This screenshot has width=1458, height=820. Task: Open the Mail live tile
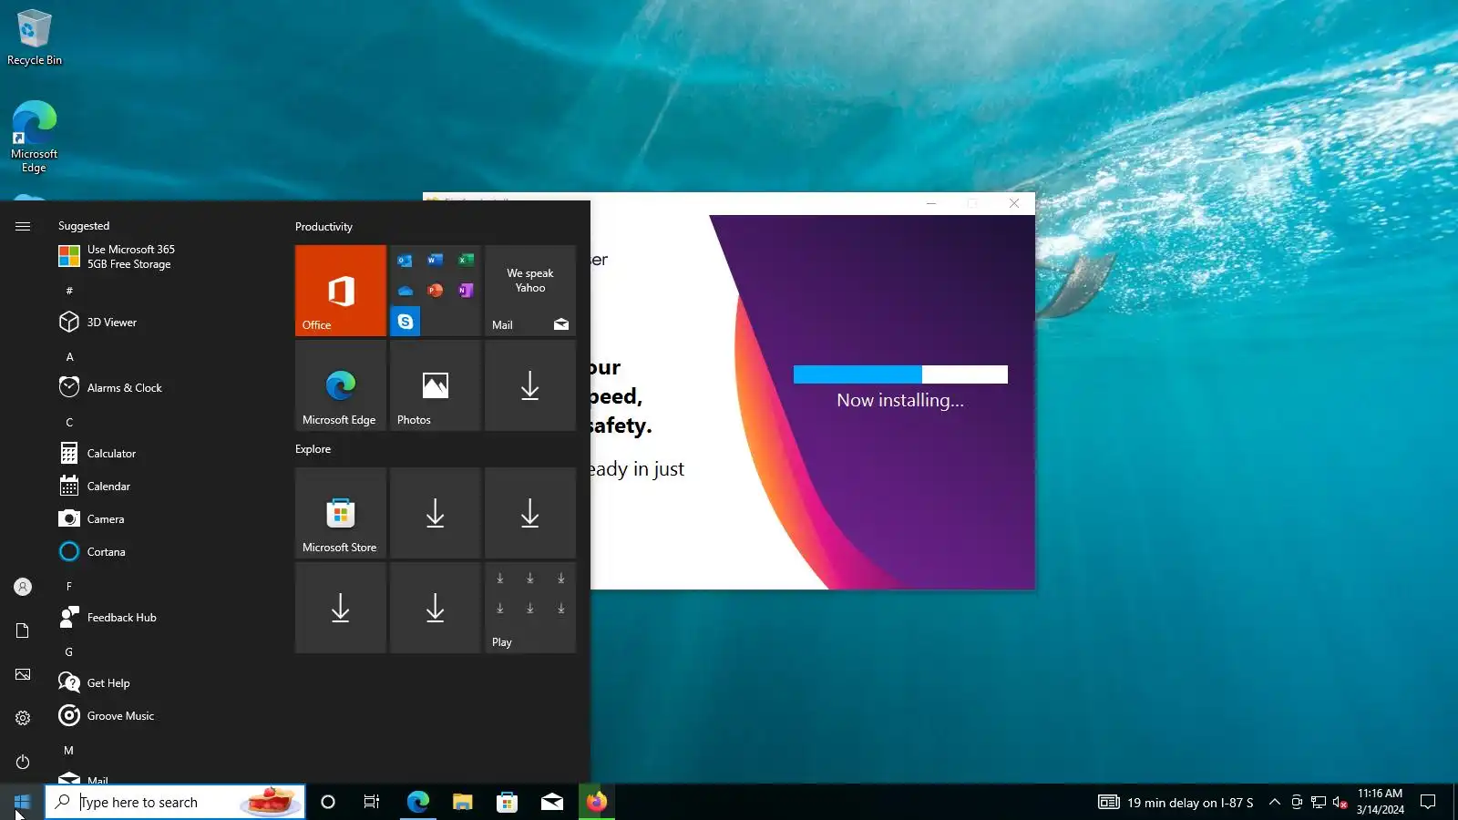[529, 291]
